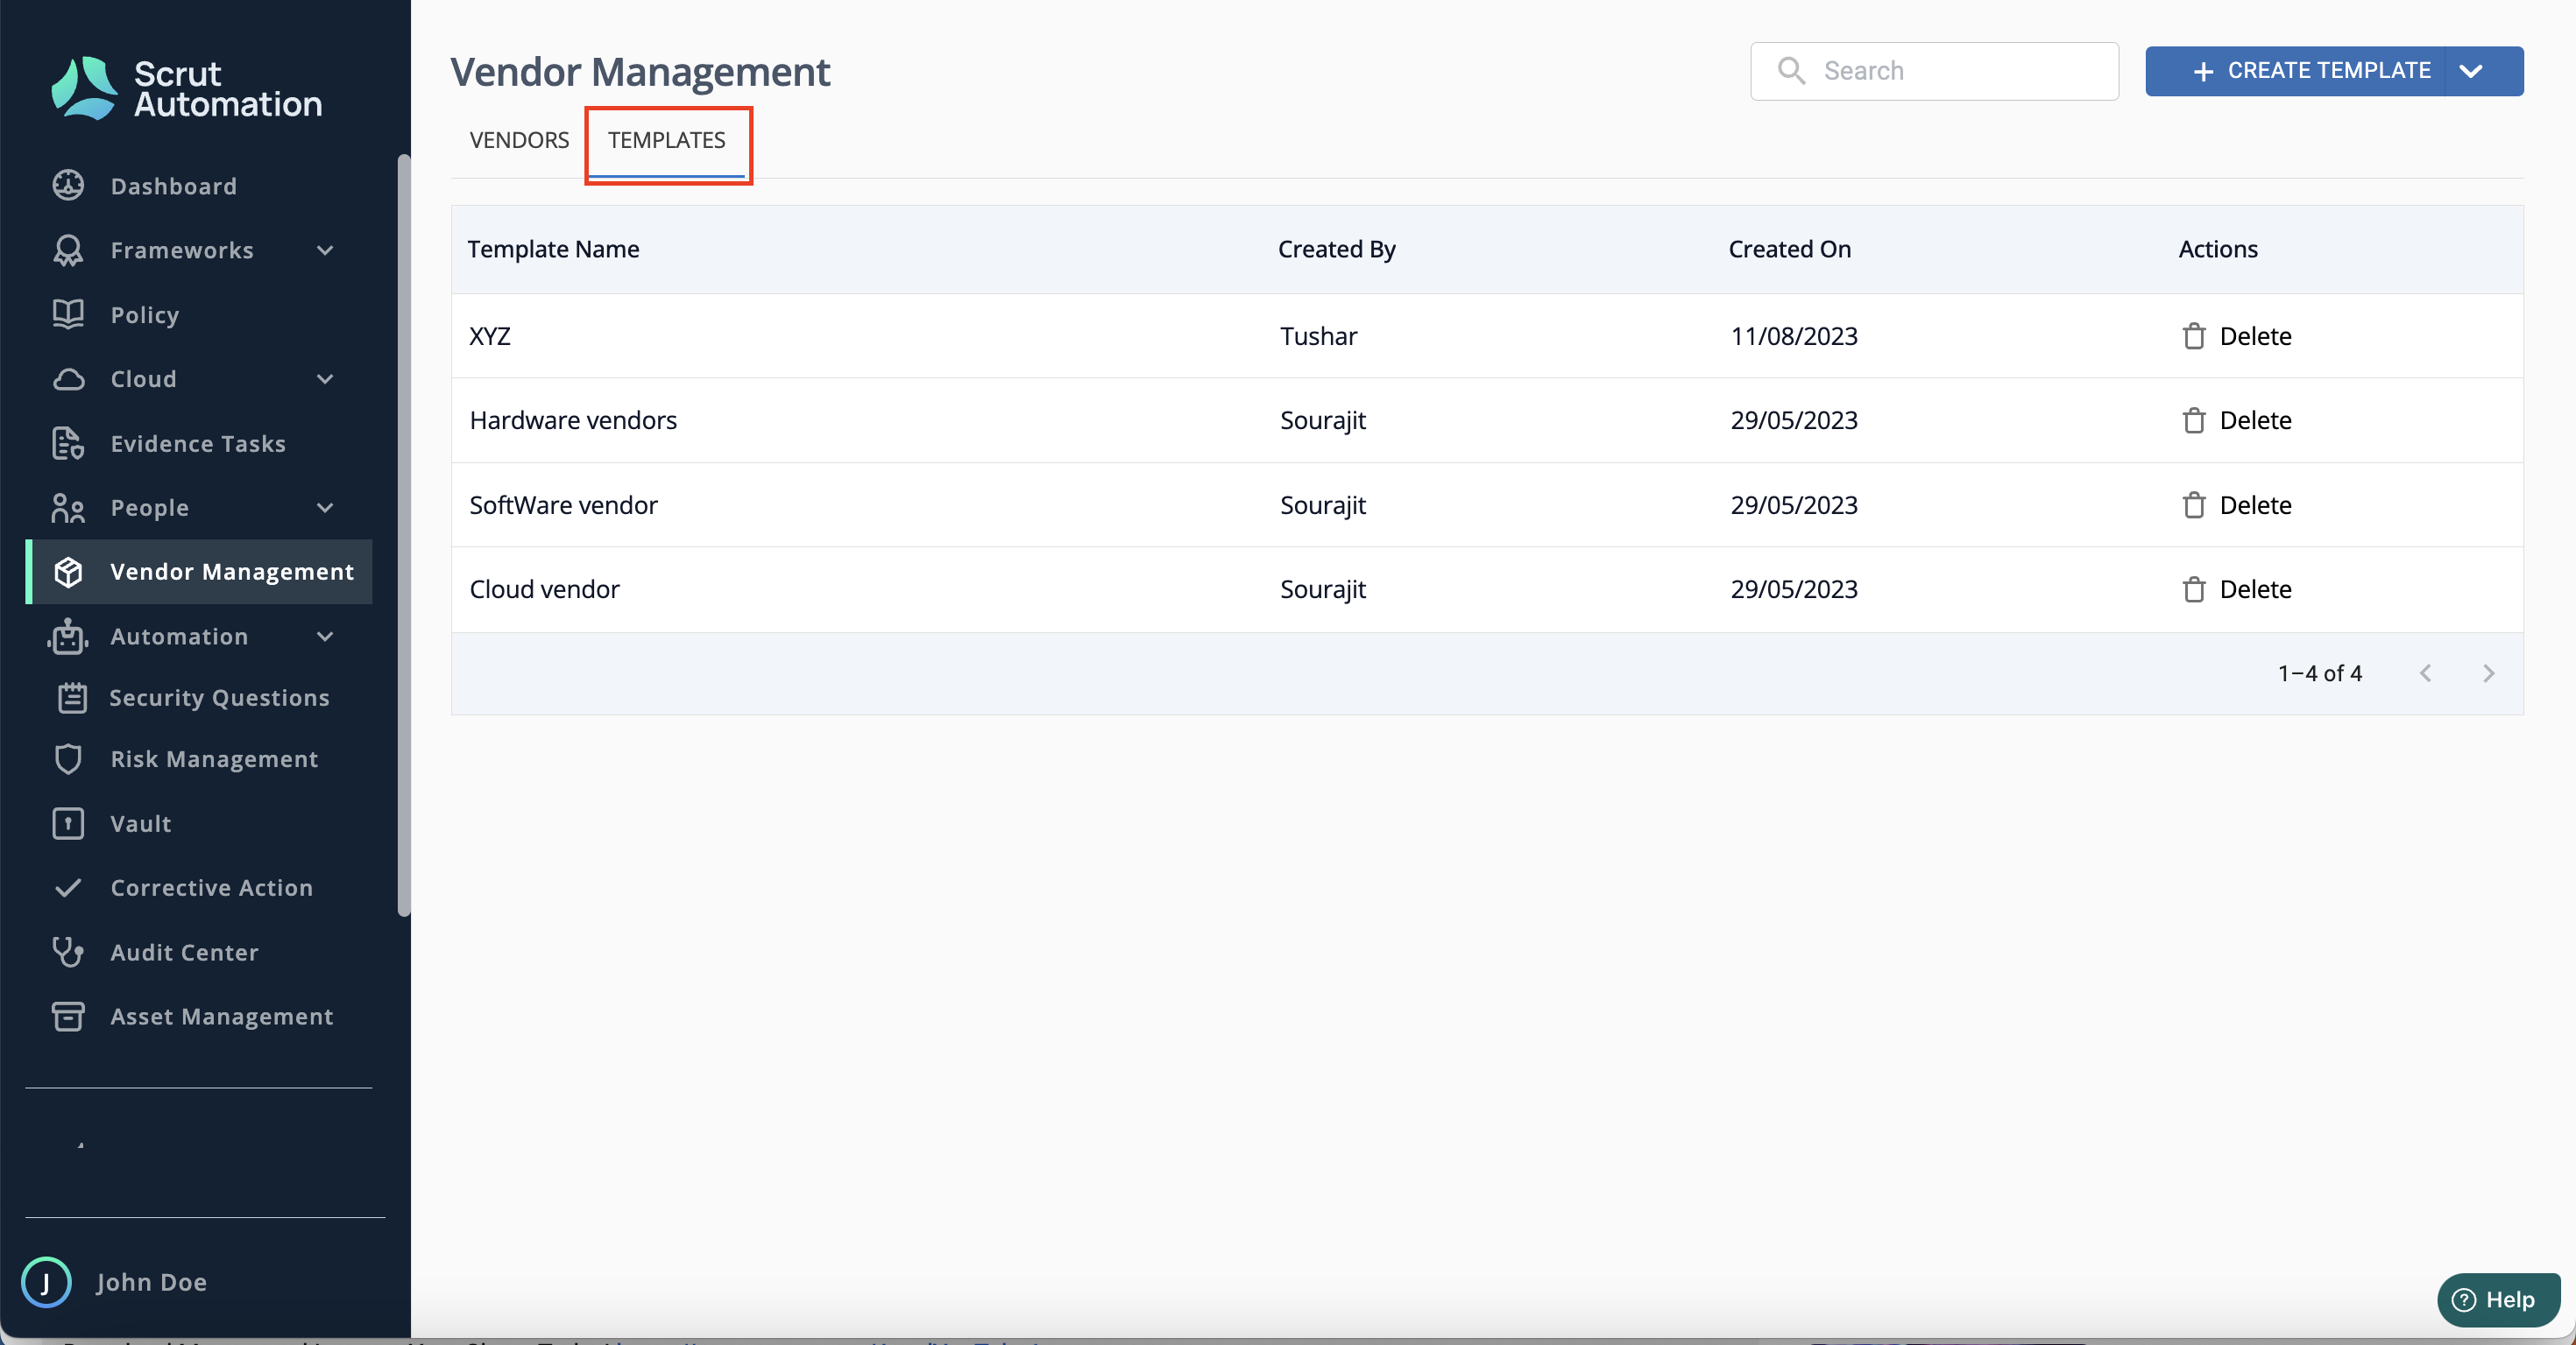This screenshot has height=1345, width=2576.
Task: Expand the Automation submenu chevron
Action: click(325, 636)
